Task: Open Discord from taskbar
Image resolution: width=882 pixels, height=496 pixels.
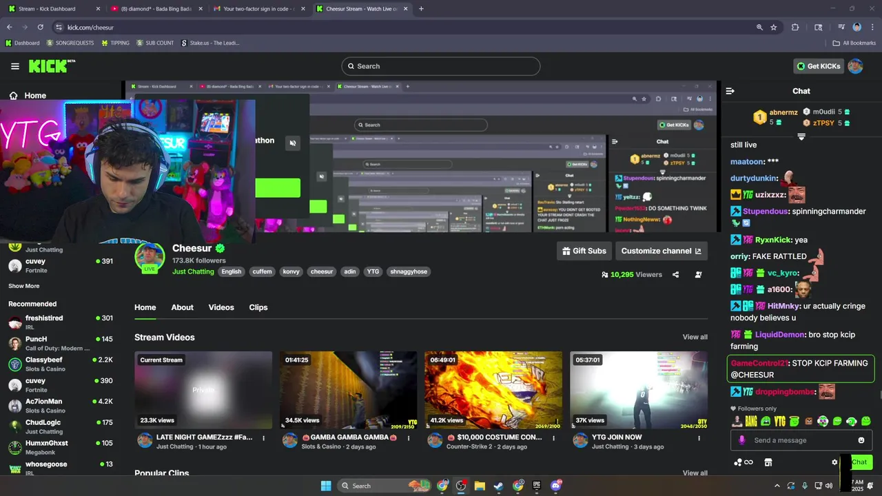Action: (556, 486)
